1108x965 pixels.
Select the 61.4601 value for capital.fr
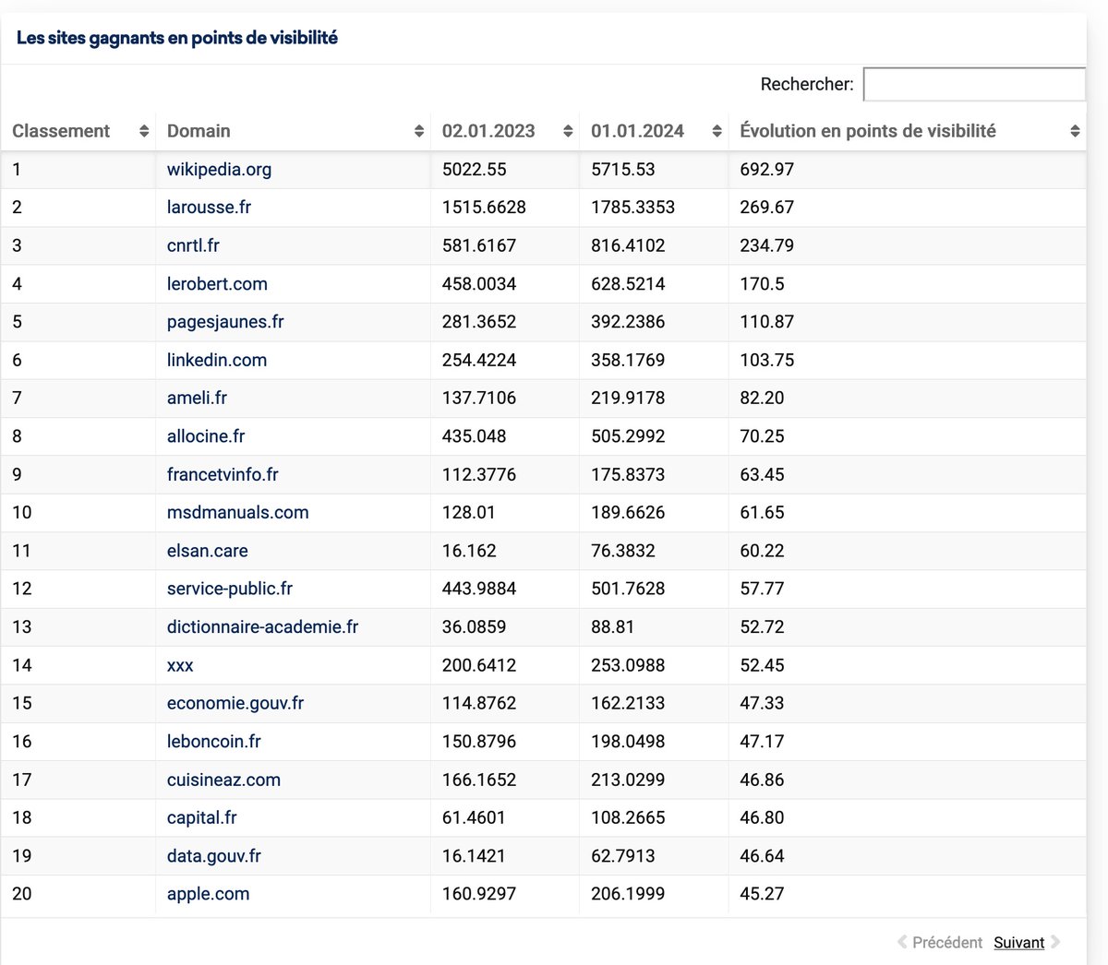474,817
